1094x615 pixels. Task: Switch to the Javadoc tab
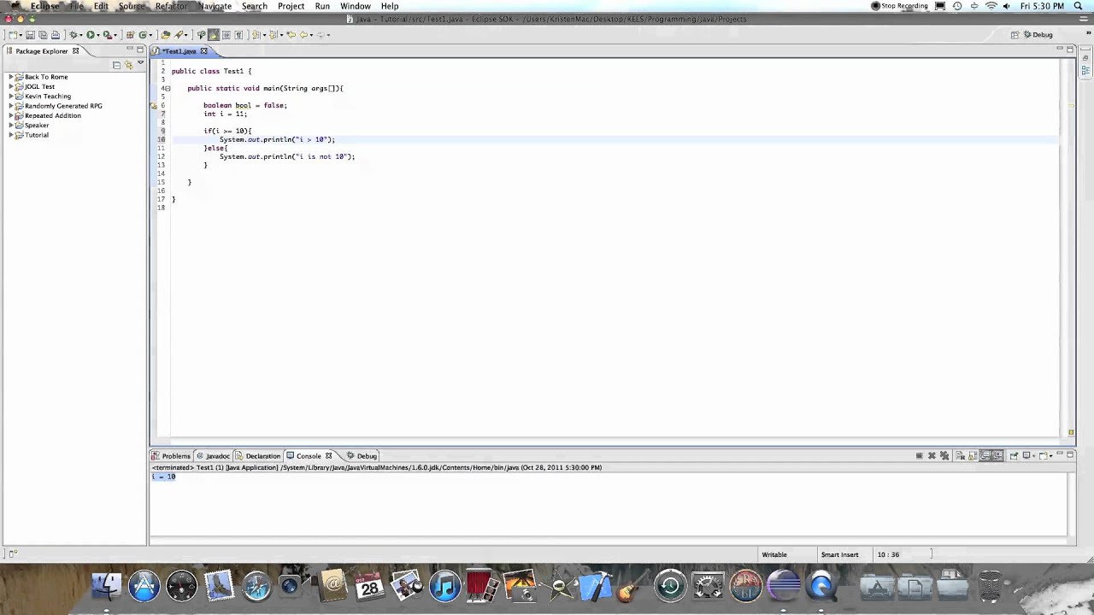point(213,456)
